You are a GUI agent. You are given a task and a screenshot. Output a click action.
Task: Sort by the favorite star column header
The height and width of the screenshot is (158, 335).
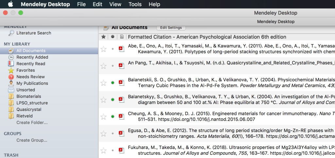pos(103,37)
